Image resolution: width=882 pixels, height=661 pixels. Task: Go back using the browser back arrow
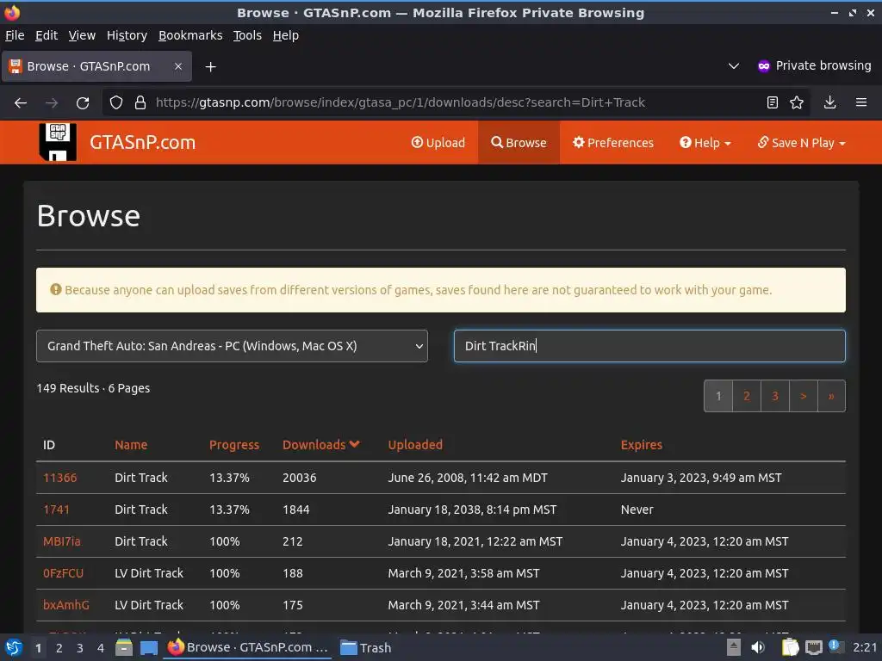(21, 103)
